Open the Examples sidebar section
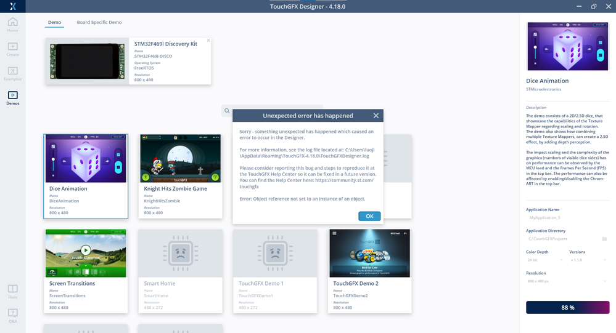The width and height of the screenshot is (616, 333). coord(12,74)
